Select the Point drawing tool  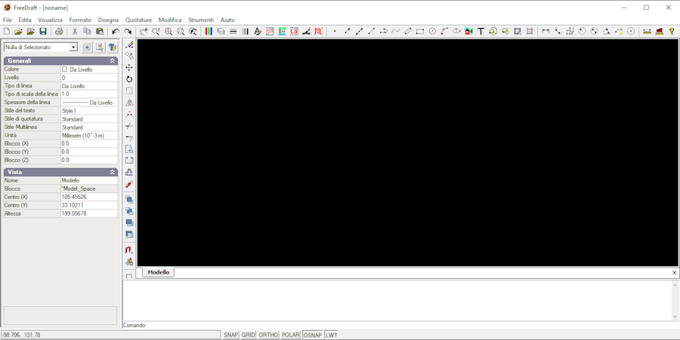pyautogui.click(x=335, y=31)
